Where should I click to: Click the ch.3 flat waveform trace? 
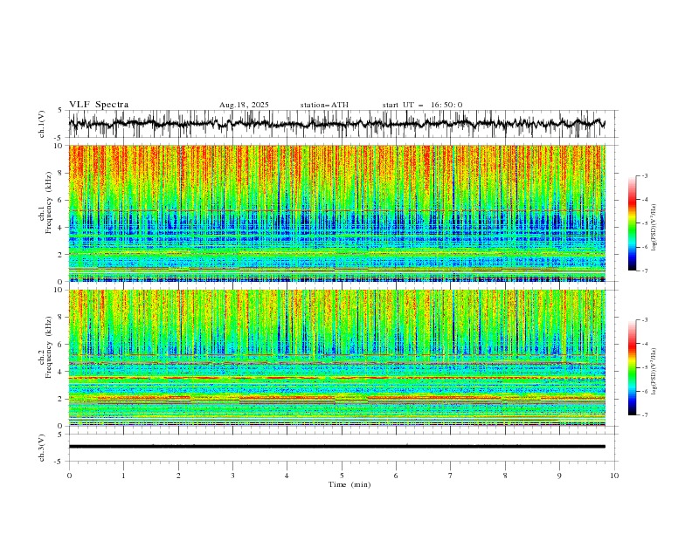pos(337,447)
